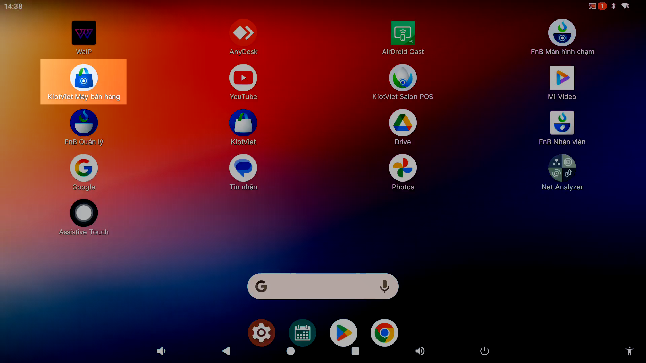
Task: Open Mi Video player
Action: [x=562, y=78]
